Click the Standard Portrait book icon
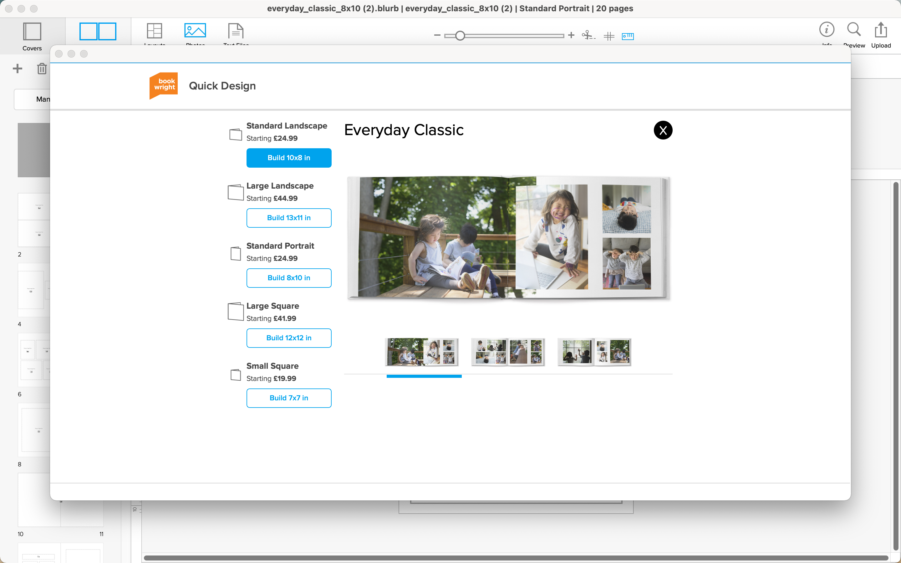The width and height of the screenshot is (901, 563). coord(236,254)
